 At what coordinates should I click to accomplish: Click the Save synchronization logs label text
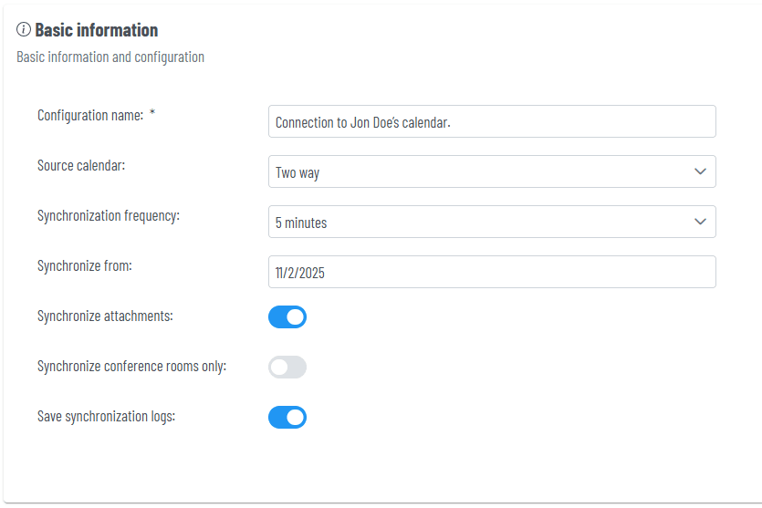pos(106,417)
